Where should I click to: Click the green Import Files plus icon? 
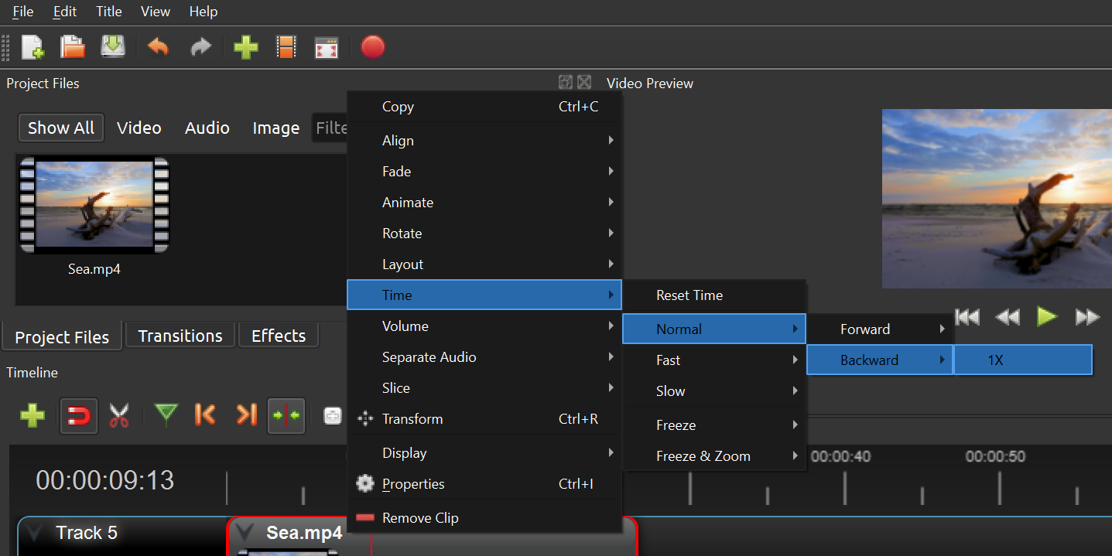coord(245,48)
